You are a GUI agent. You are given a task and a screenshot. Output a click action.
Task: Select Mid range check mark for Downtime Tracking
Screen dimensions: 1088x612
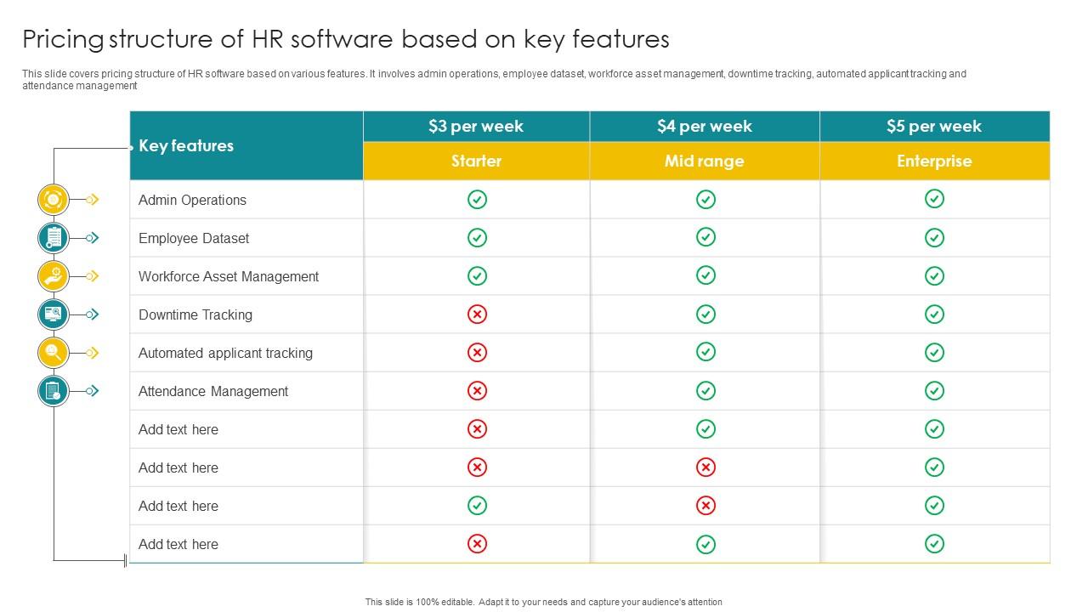click(705, 314)
